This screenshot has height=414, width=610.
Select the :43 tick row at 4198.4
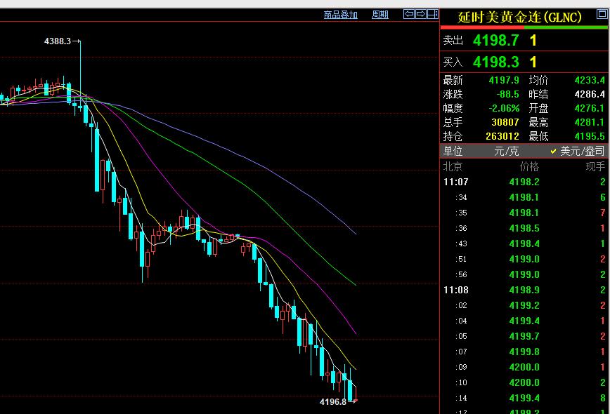tap(524, 244)
